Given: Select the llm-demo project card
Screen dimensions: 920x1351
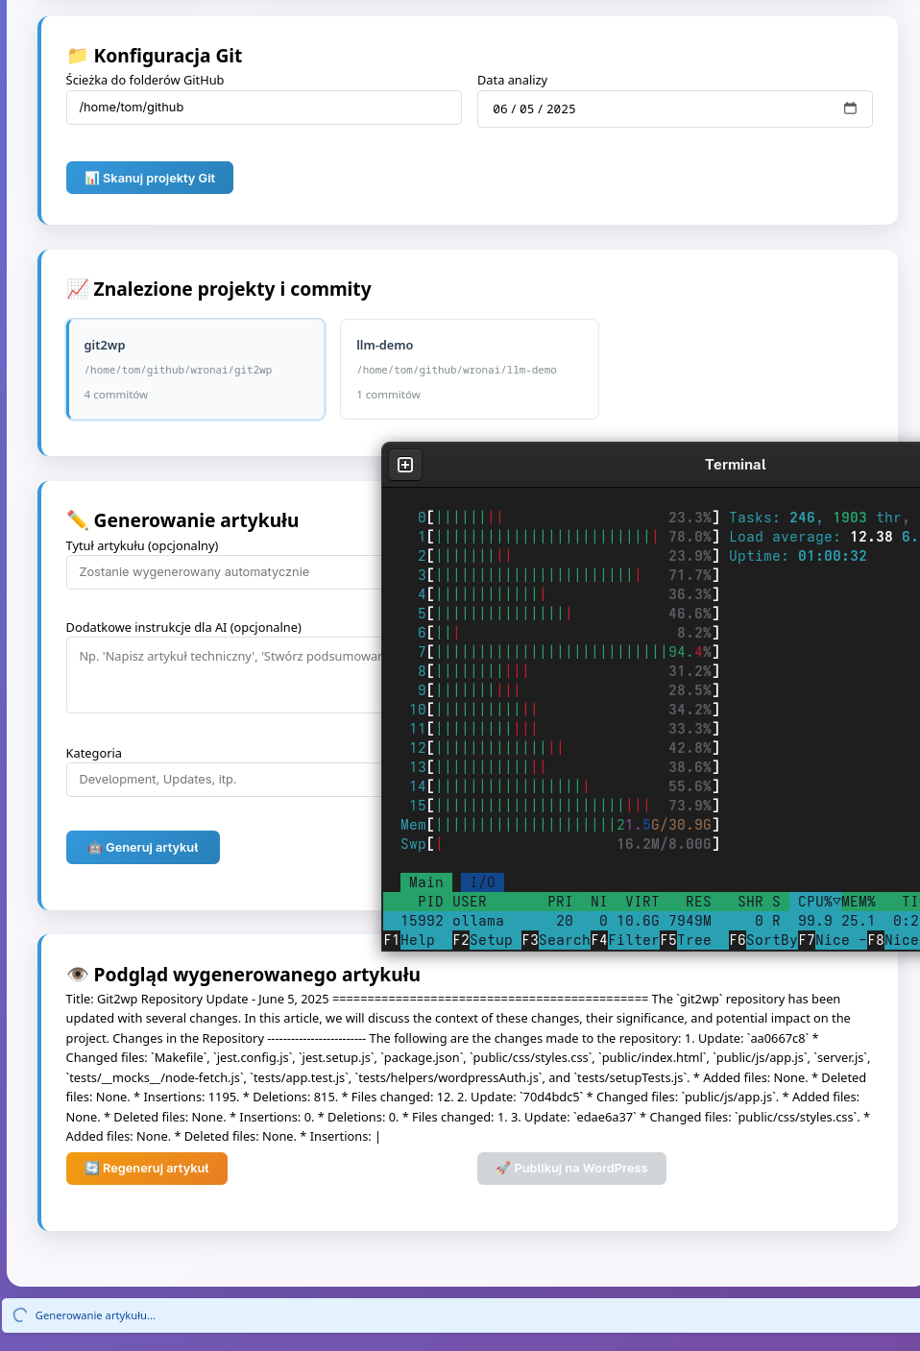Looking at the screenshot, I should (470, 370).
